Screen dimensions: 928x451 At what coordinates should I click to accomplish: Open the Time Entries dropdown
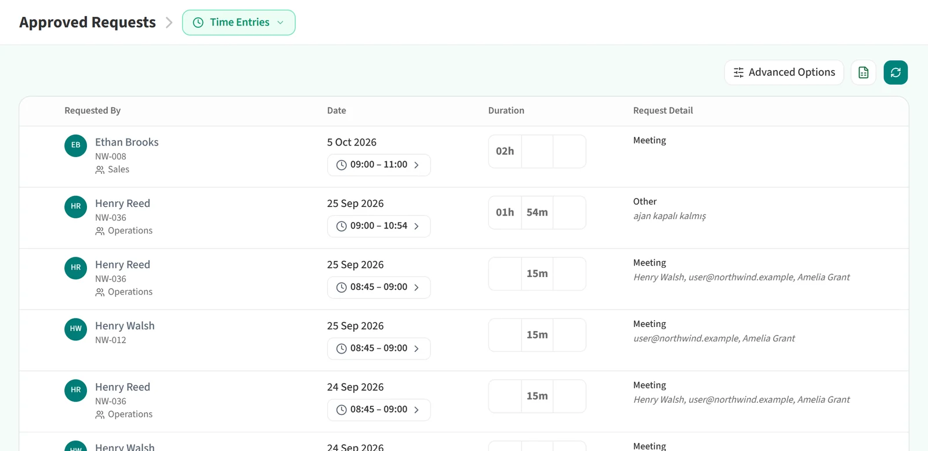[x=238, y=23]
